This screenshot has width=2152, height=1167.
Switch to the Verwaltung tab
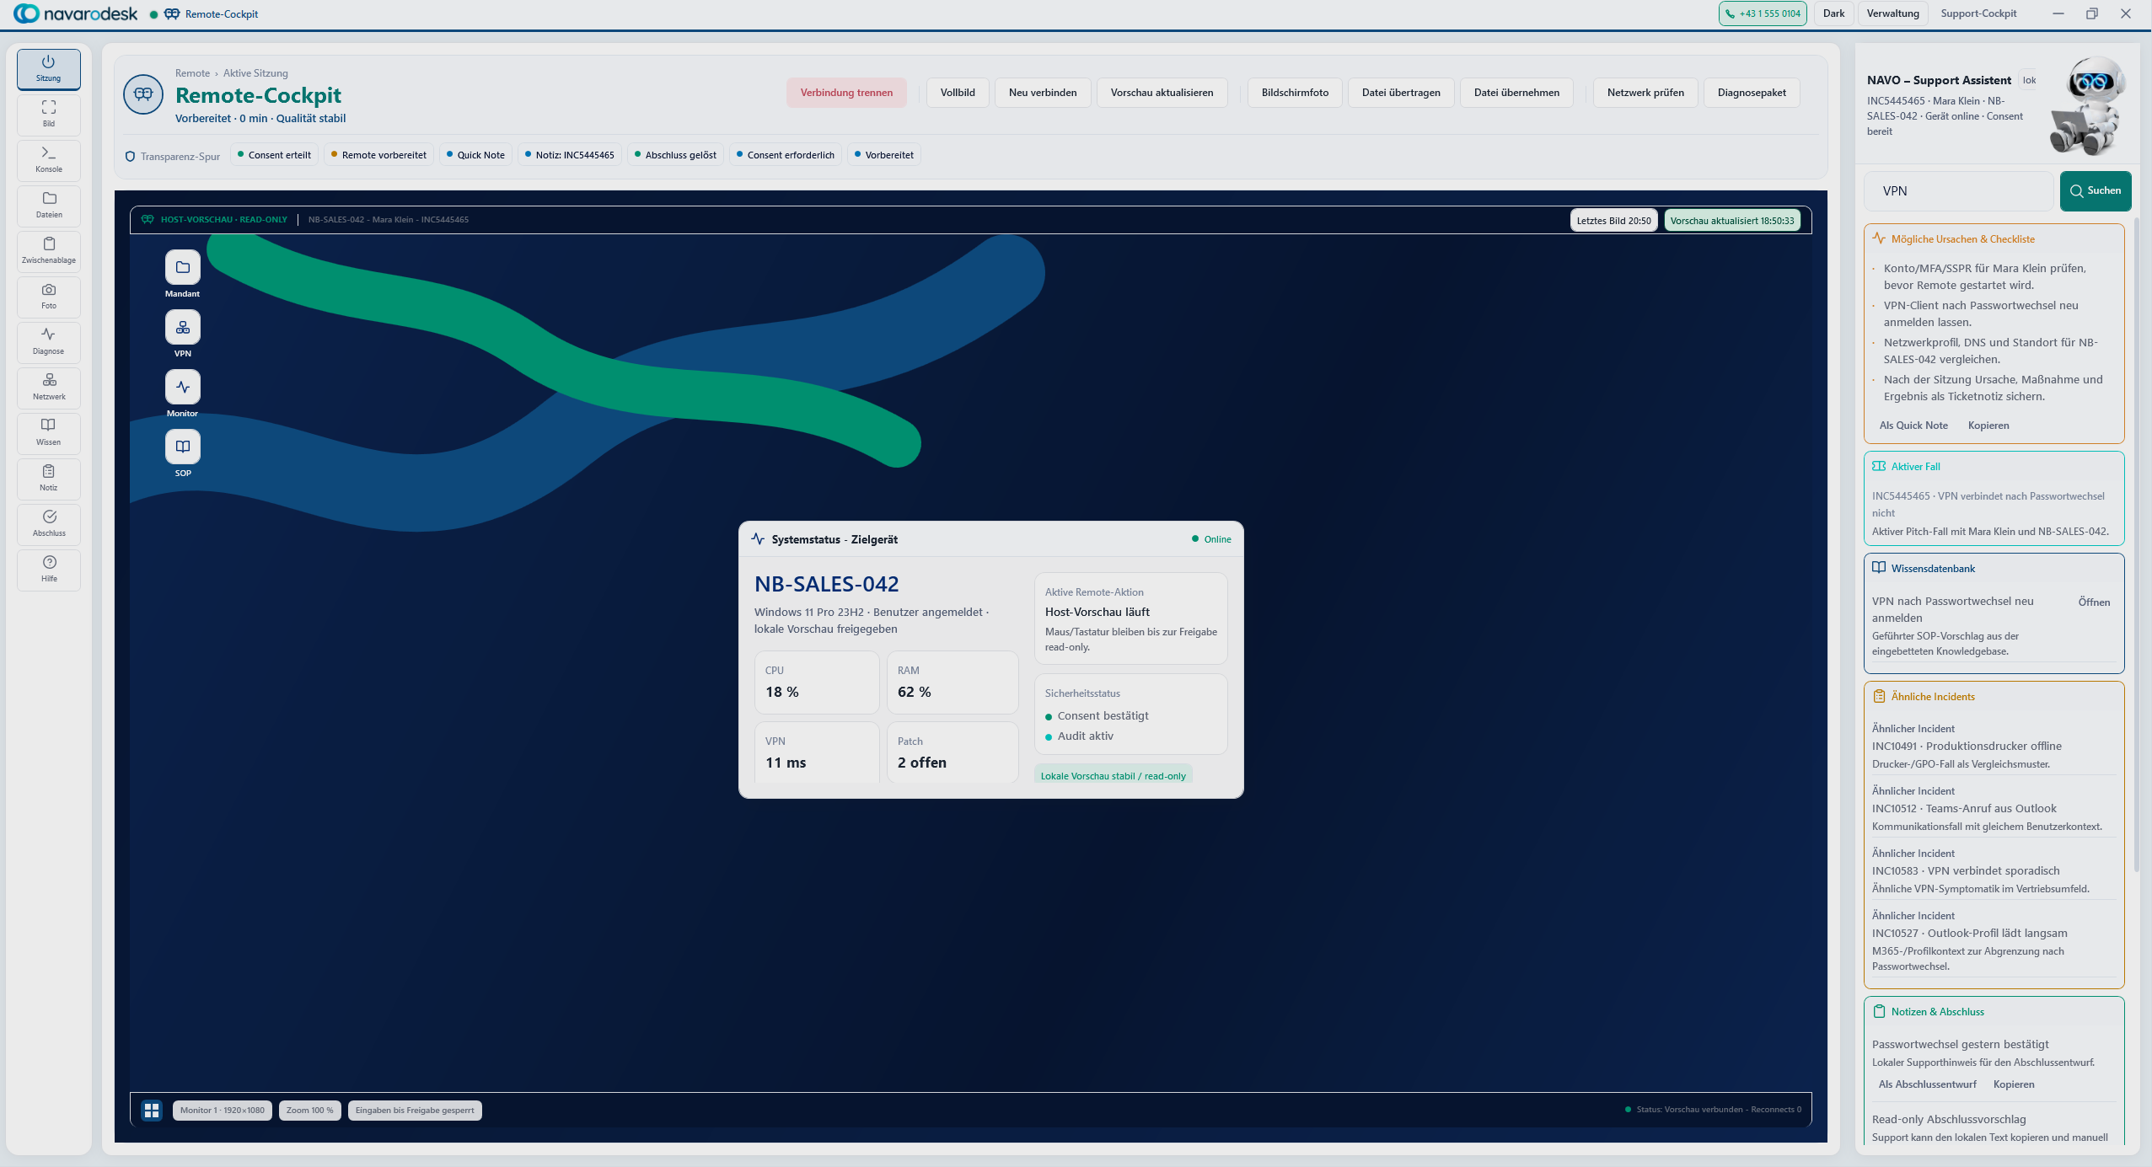[x=1892, y=13]
